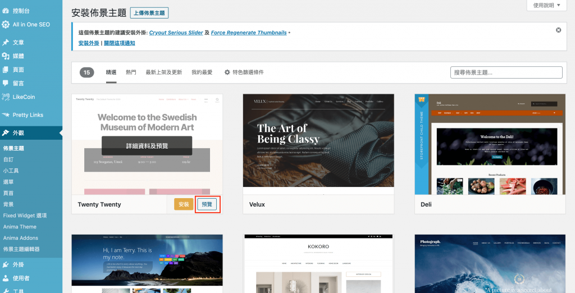The width and height of the screenshot is (575, 293).
Task: Expand the 使用說明 help dropdown
Action: pyautogui.click(x=546, y=5)
